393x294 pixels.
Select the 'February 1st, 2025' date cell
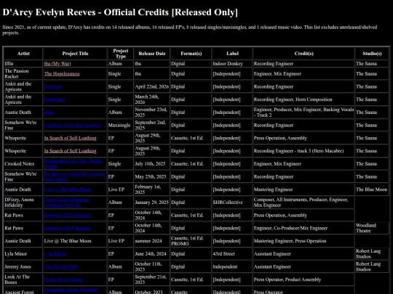click(152, 189)
